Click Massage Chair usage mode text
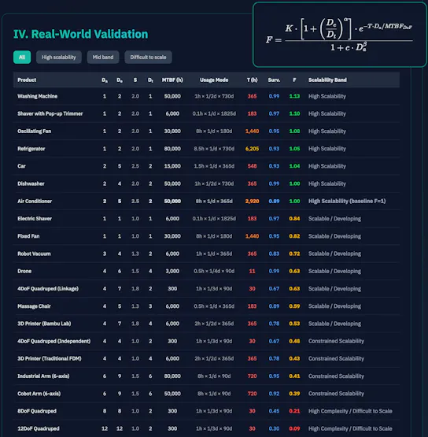The image size is (428, 437). point(214,306)
